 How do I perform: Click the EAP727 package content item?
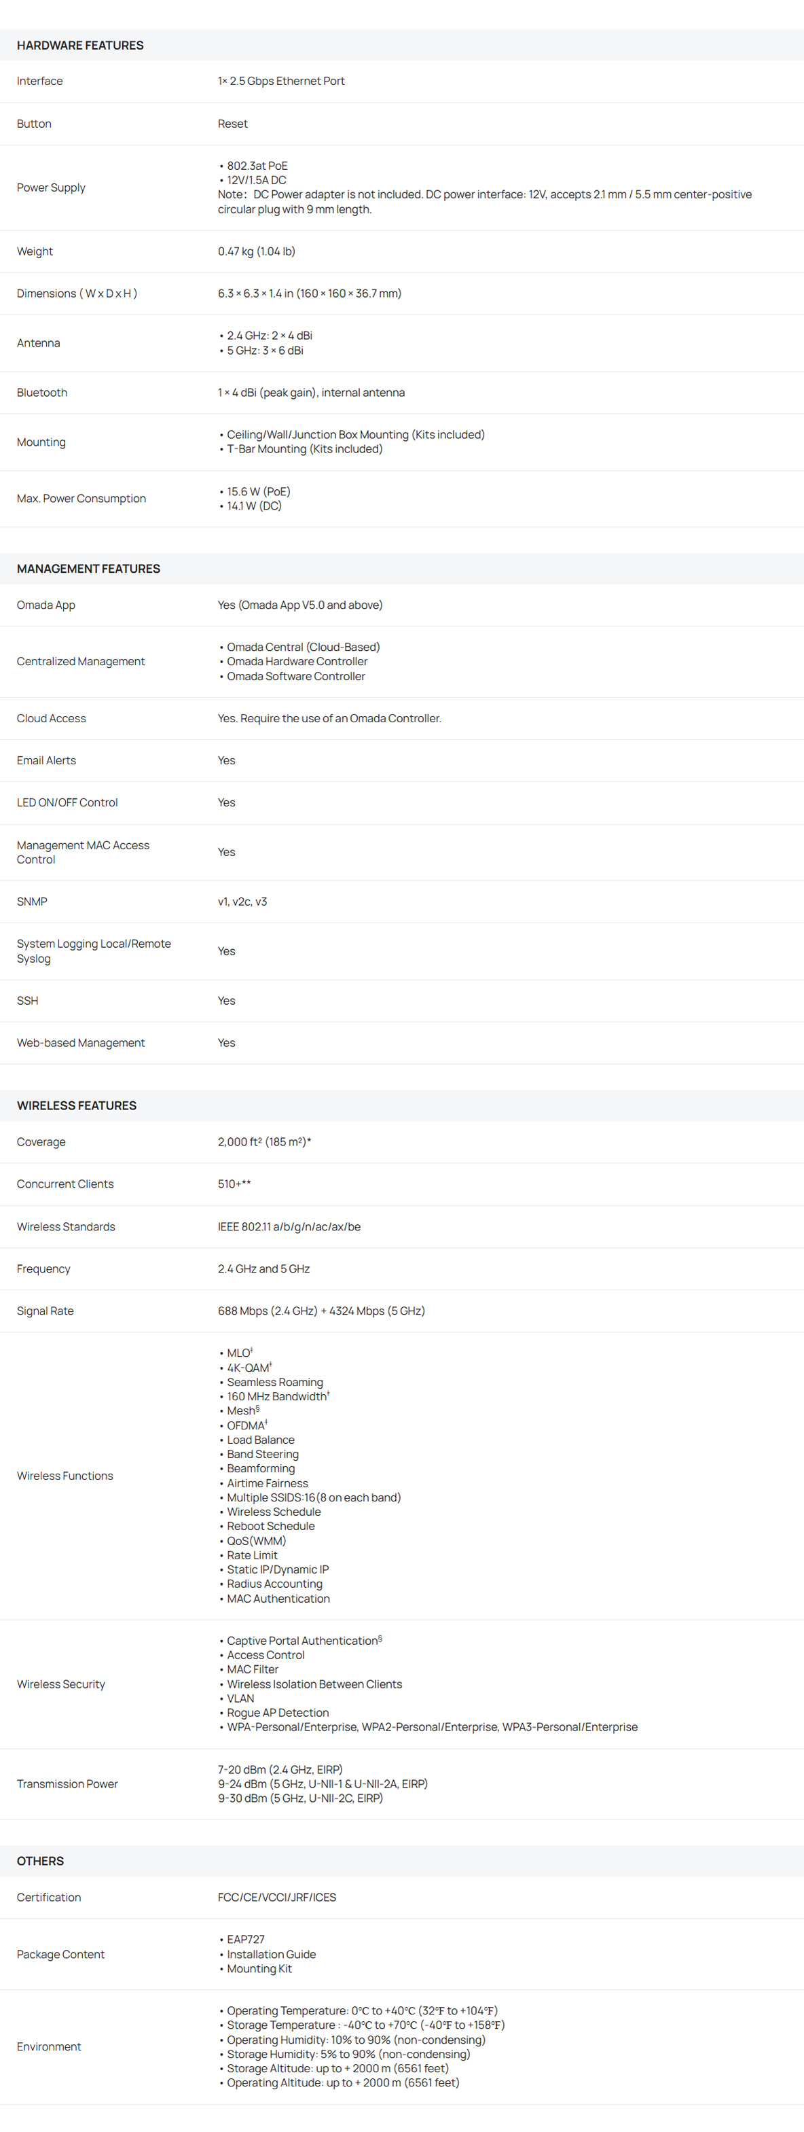[246, 1939]
